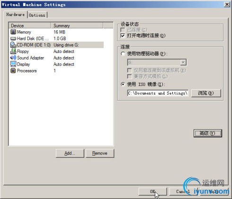232x199 pixels.
Task: Choose 使用 ISO 镜像 (I) radio option
Action: click(x=123, y=84)
